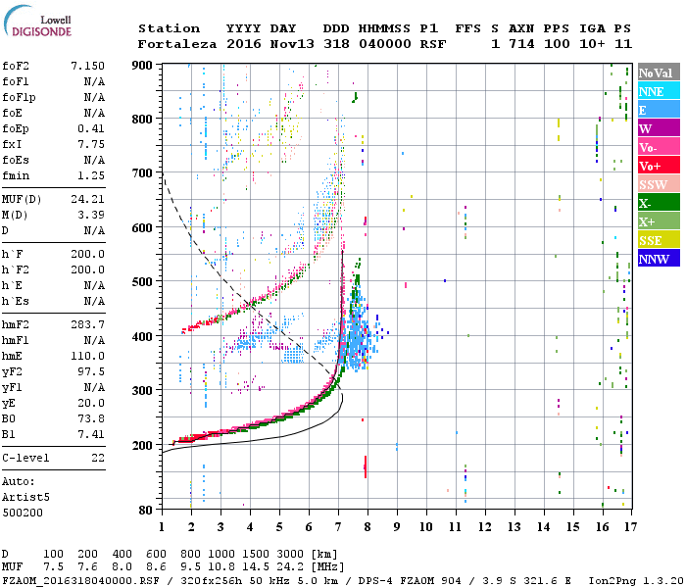
Task: Click the h`F2 parameter label
Action: 16,269
